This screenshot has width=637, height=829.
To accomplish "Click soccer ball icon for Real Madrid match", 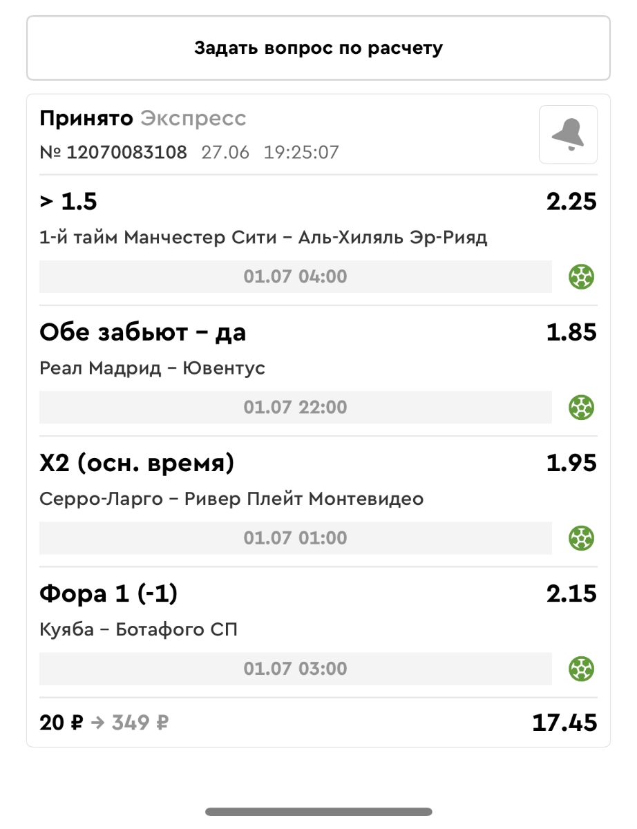I will (582, 408).
